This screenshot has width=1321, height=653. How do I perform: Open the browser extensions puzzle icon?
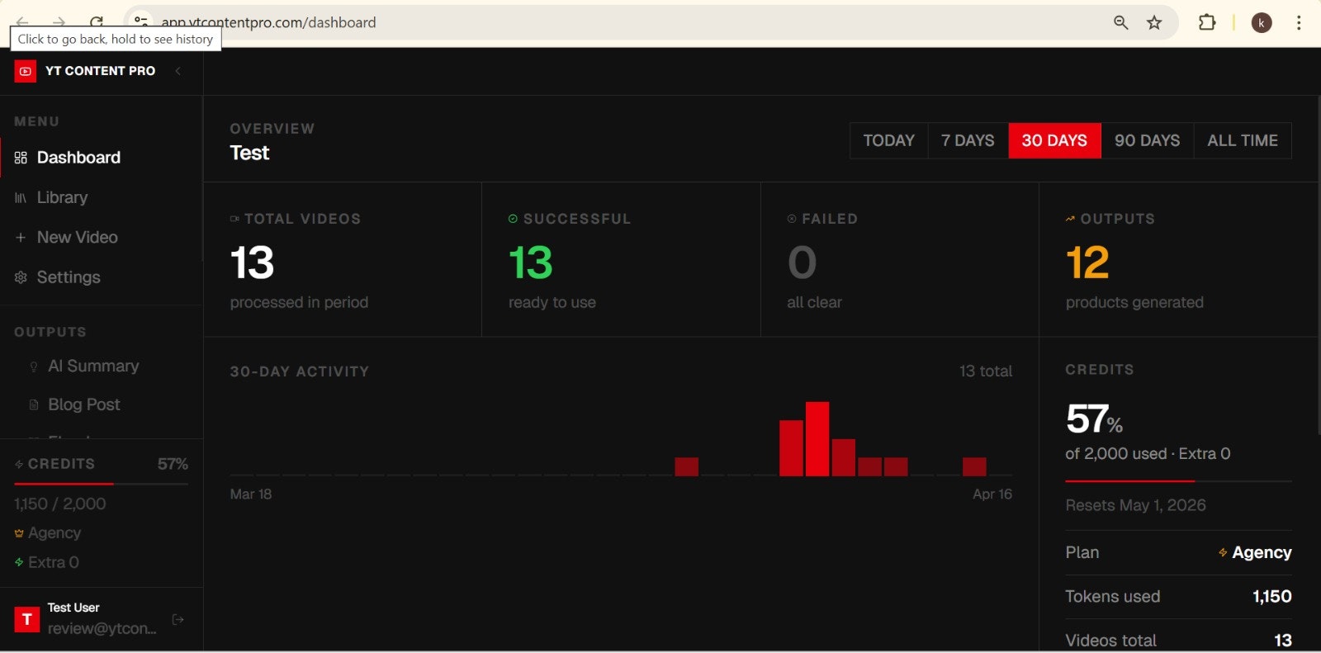1207,22
